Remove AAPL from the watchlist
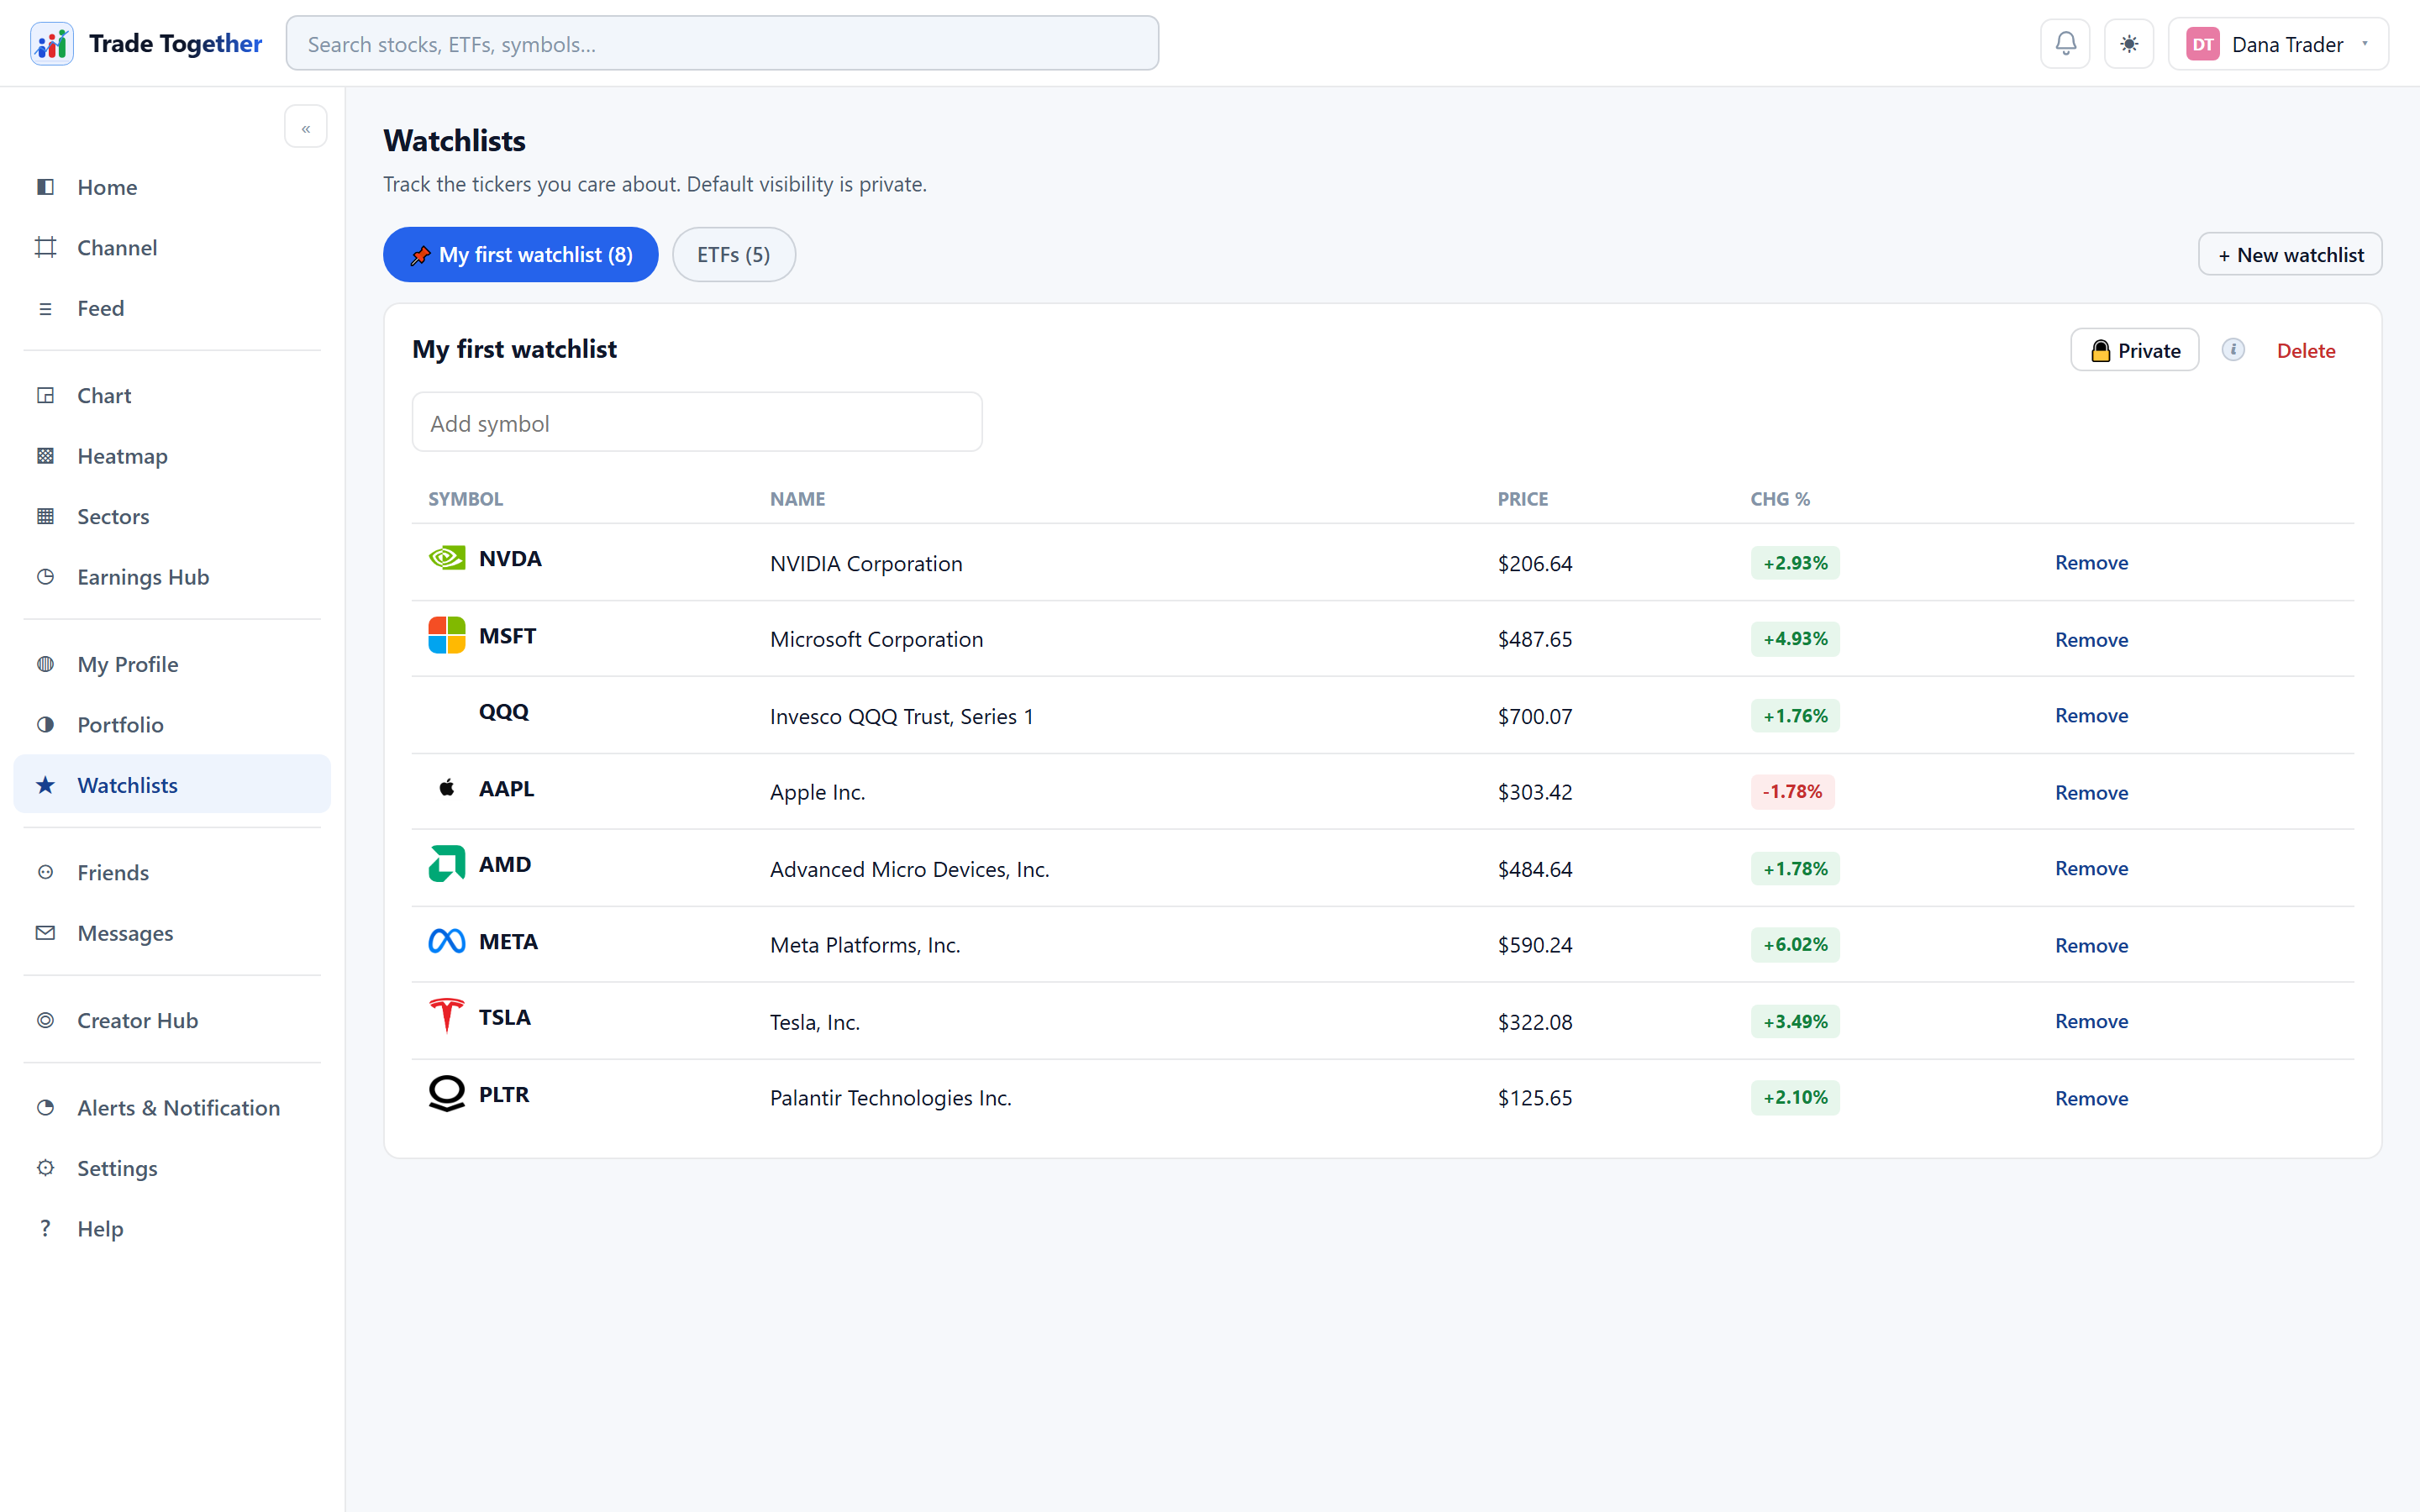 click(2091, 792)
